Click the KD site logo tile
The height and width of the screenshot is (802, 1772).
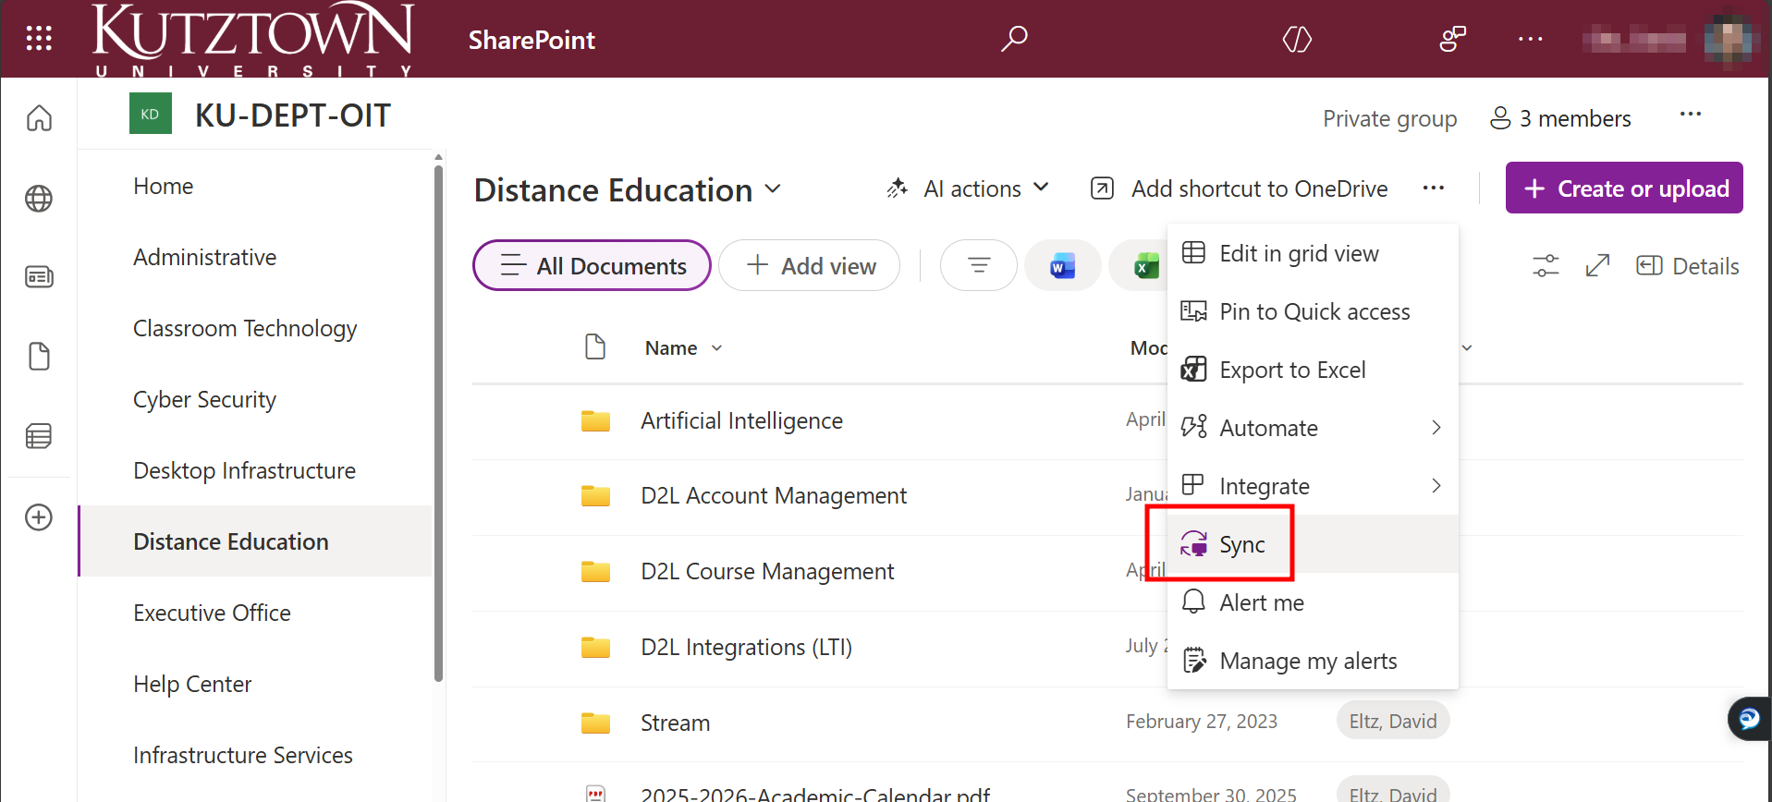click(151, 115)
